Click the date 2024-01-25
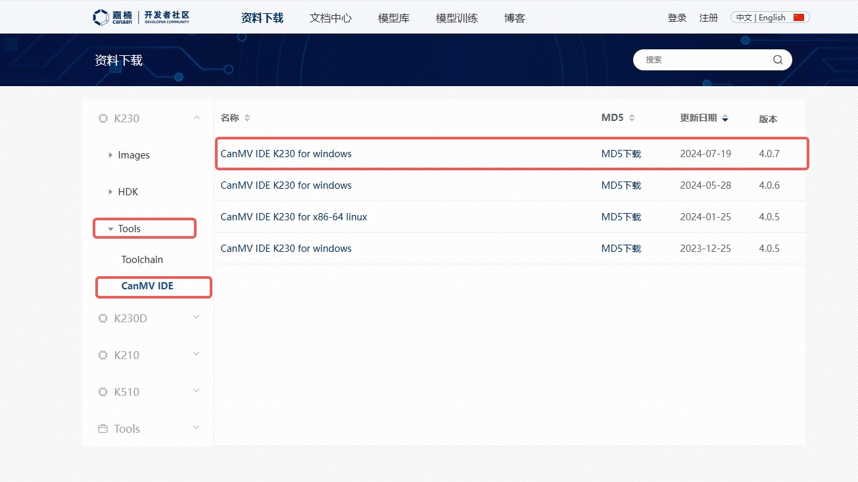 click(705, 217)
